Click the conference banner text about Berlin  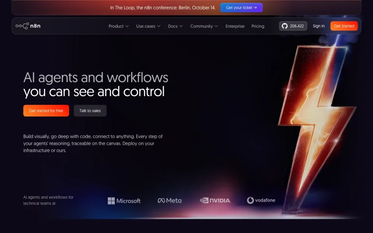tap(163, 8)
